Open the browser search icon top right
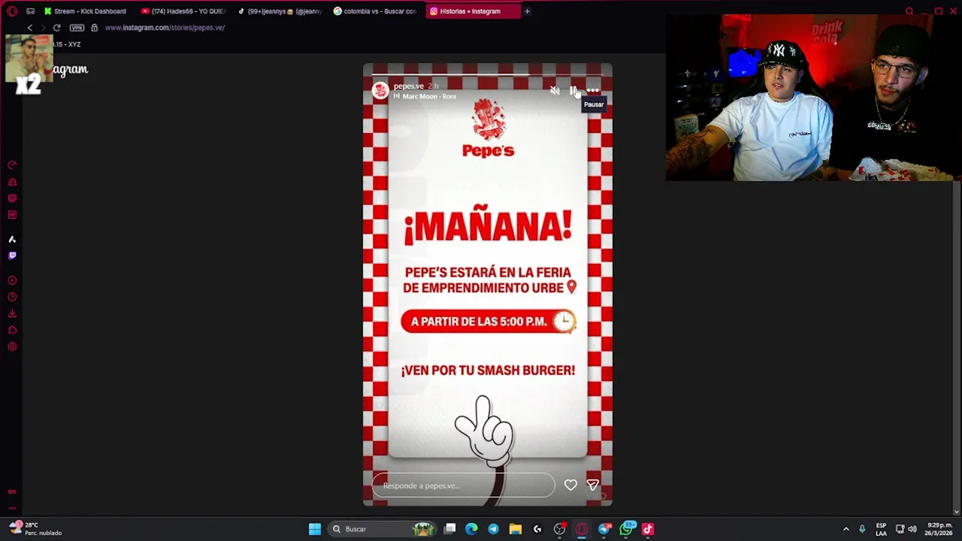The height and width of the screenshot is (541, 962). (909, 11)
